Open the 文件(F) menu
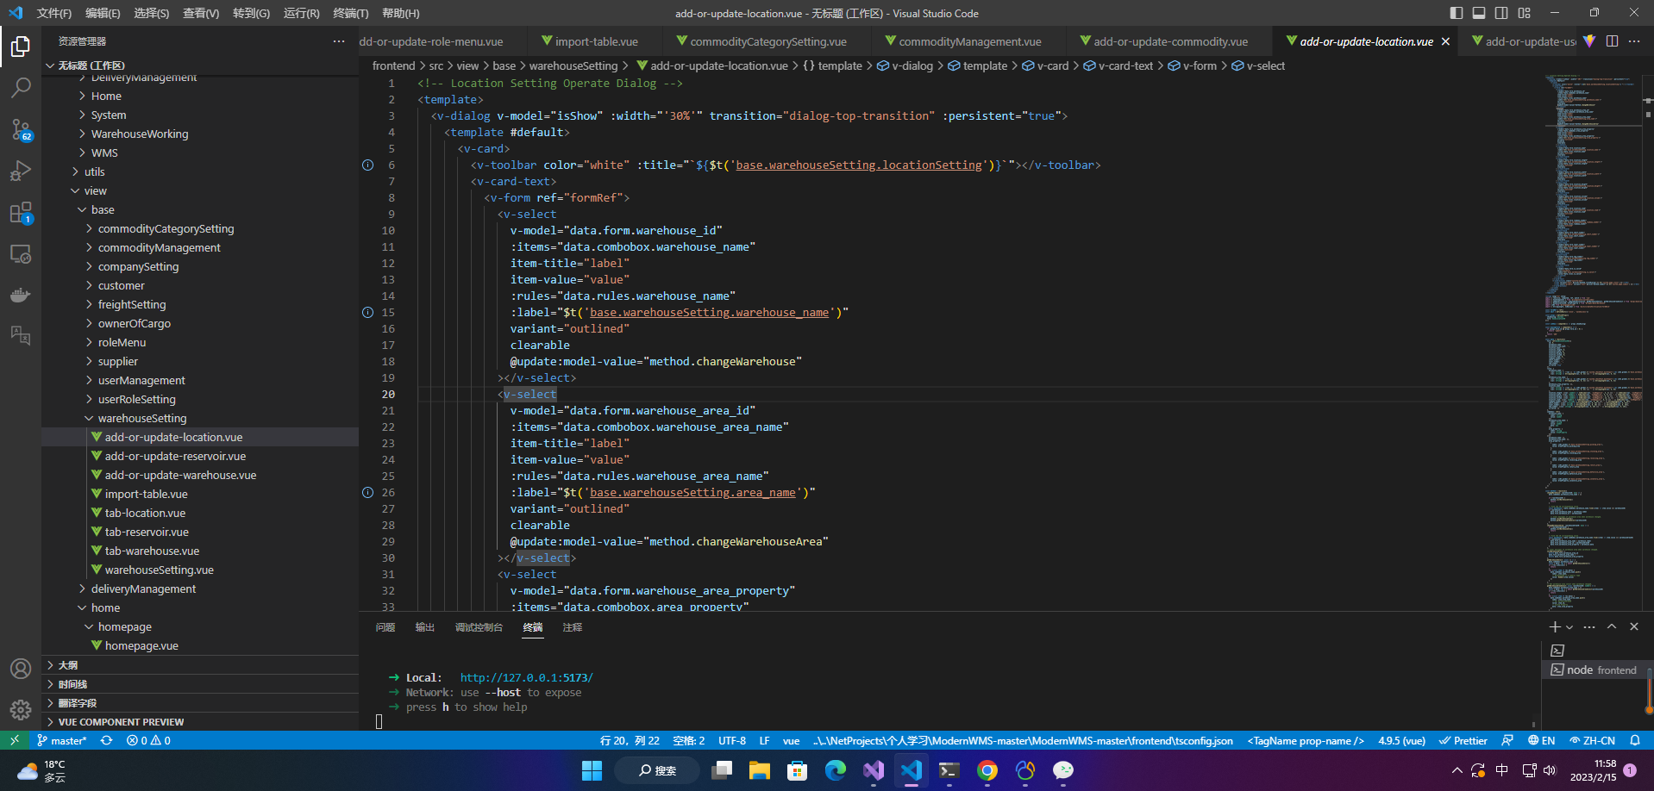 (54, 13)
